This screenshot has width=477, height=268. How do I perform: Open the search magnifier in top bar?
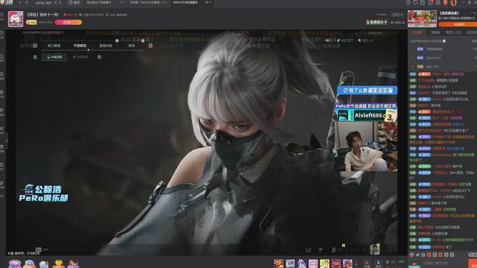pyautogui.click(x=60, y=2)
